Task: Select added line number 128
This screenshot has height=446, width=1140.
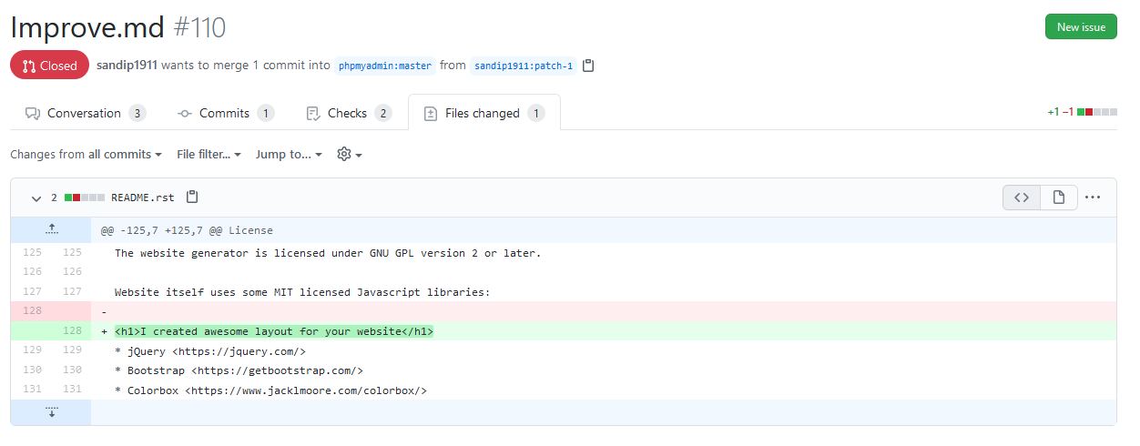Action: (71, 330)
